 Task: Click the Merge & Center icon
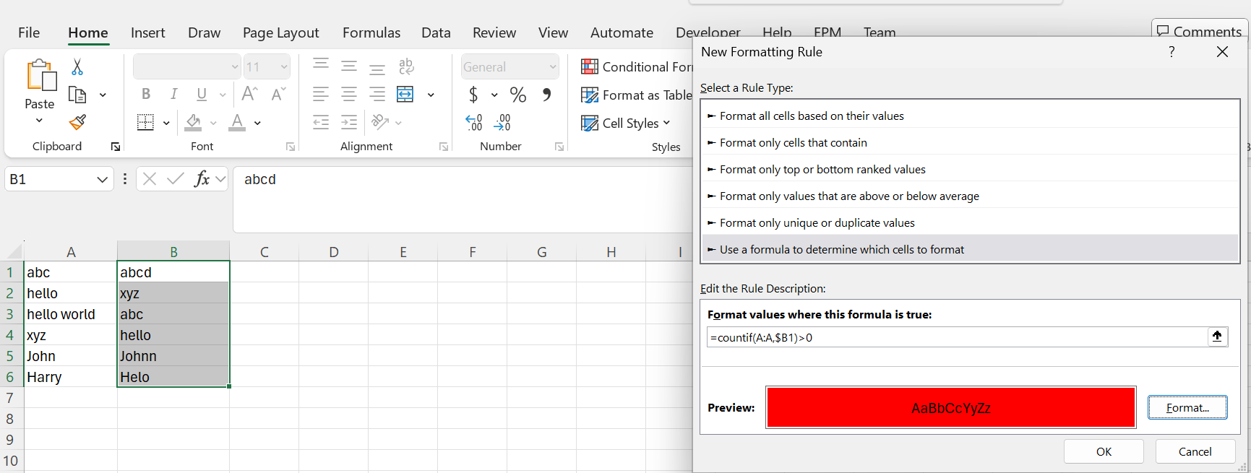(405, 94)
